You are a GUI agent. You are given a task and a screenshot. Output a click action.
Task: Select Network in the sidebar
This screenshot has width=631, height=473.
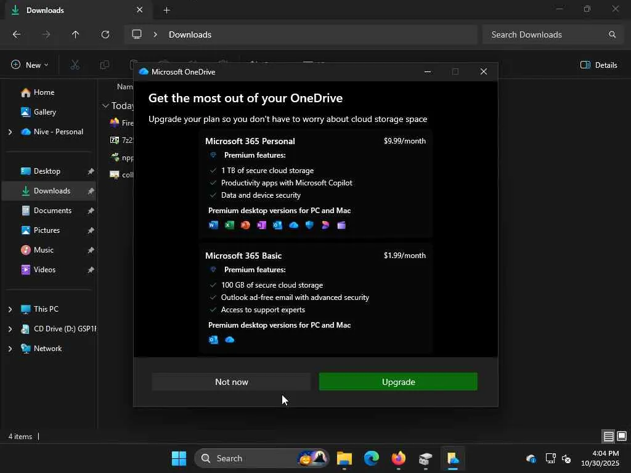point(47,349)
